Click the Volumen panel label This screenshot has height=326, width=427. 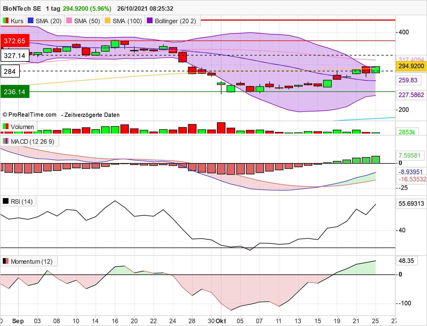[22, 127]
